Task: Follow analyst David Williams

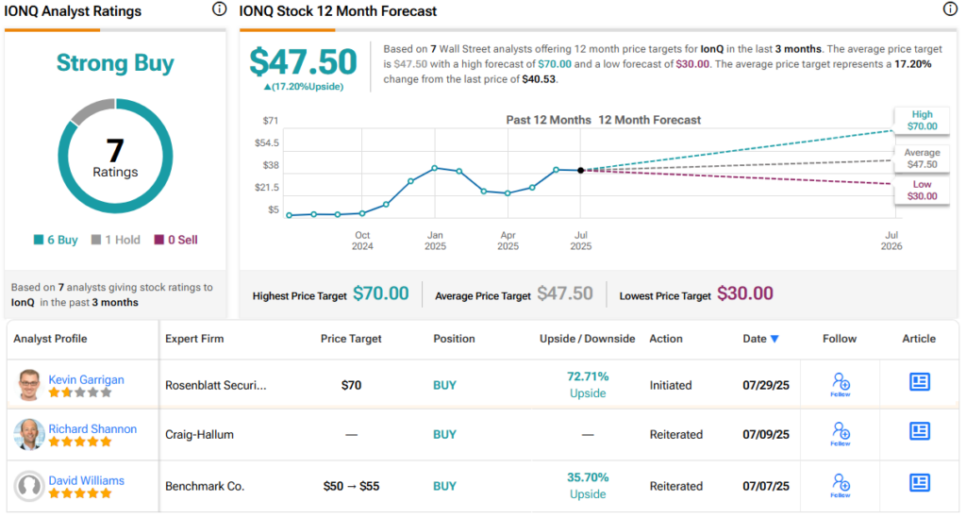Action: click(x=841, y=485)
